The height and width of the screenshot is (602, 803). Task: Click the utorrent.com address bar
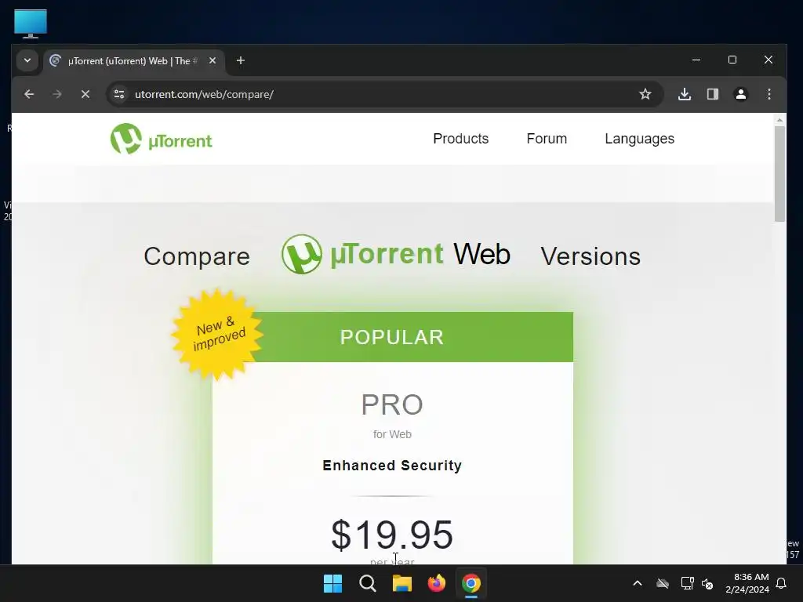(x=379, y=94)
